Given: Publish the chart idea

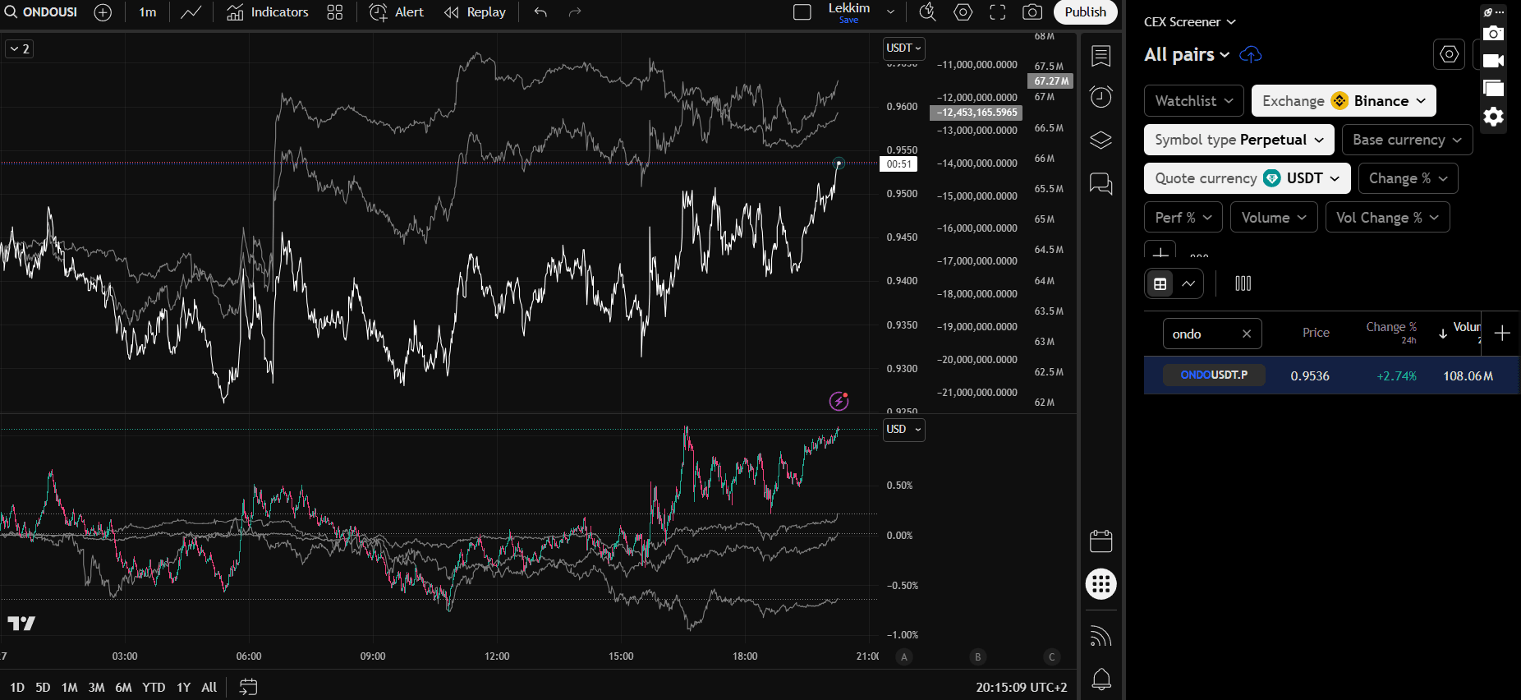Looking at the screenshot, I should click(1086, 12).
